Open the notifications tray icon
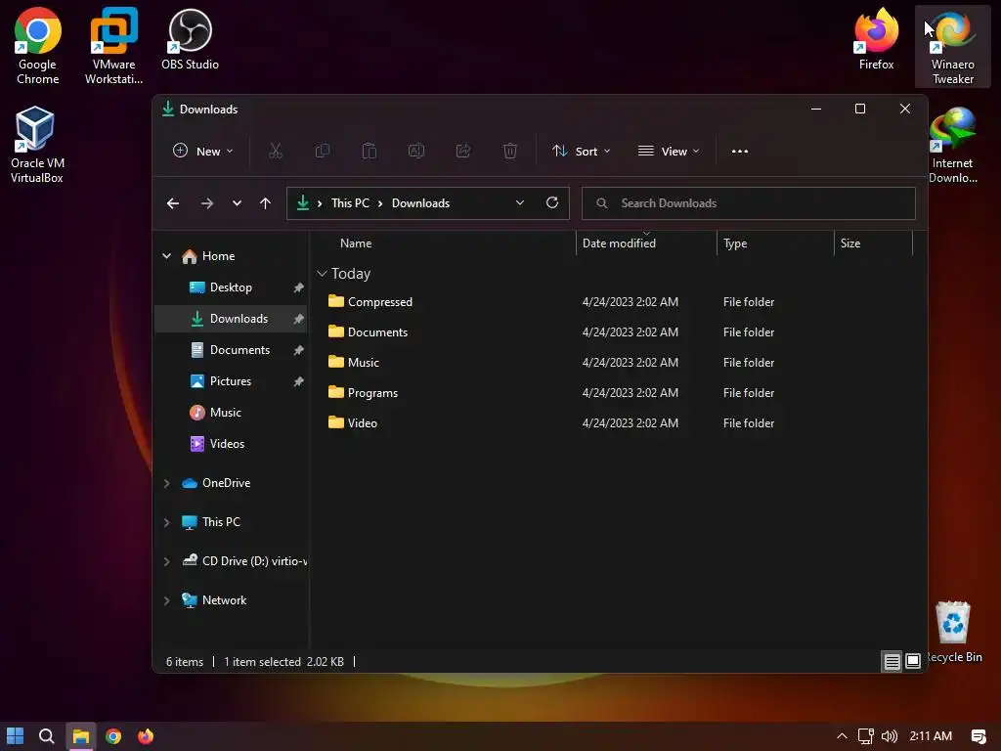This screenshot has width=1001, height=751. tap(978, 736)
